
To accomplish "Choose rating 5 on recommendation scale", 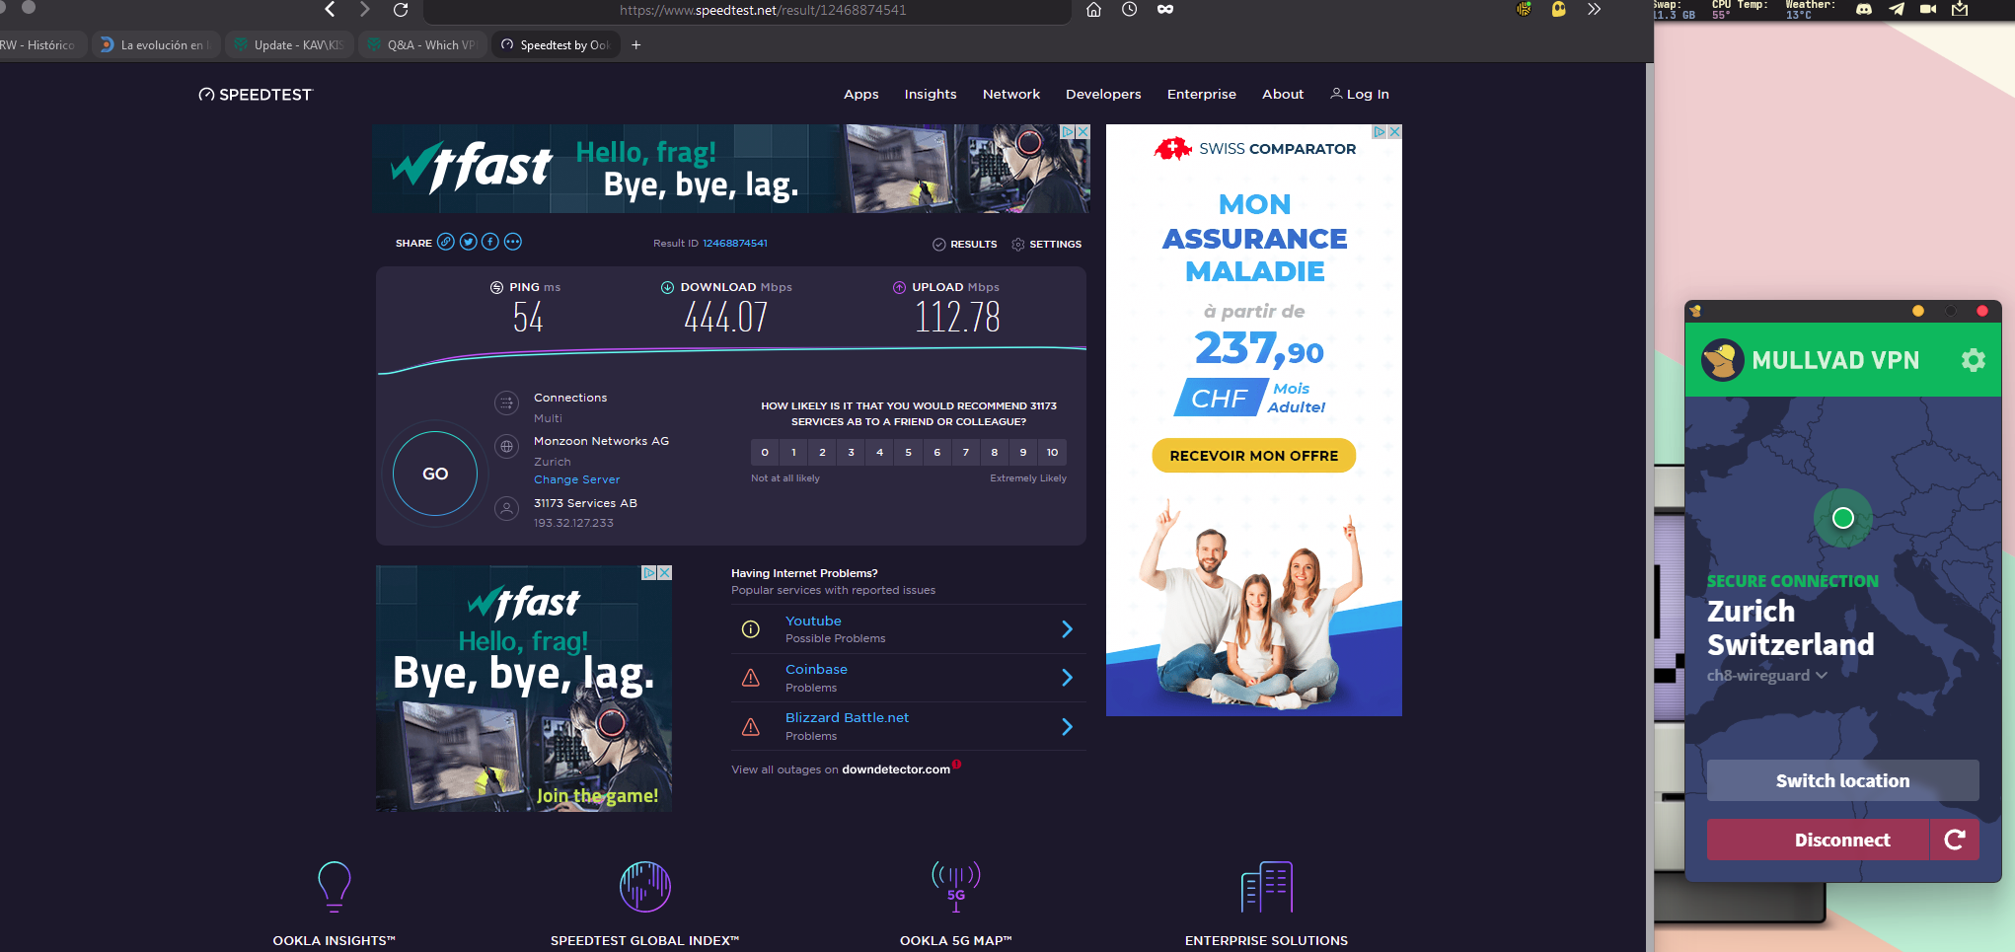I will (x=908, y=452).
